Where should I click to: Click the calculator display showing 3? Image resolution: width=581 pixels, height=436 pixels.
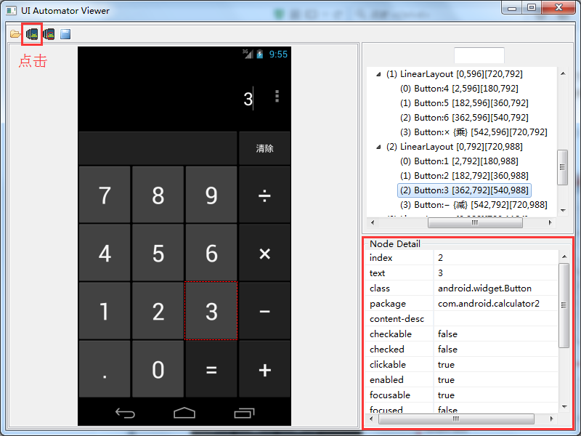tap(248, 99)
